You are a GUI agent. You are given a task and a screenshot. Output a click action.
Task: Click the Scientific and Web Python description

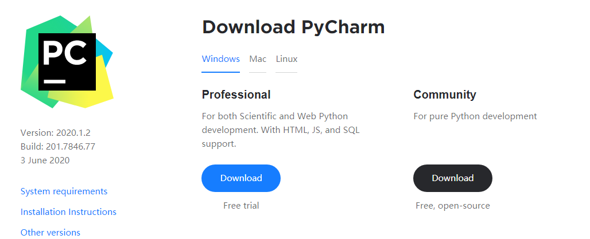point(281,130)
